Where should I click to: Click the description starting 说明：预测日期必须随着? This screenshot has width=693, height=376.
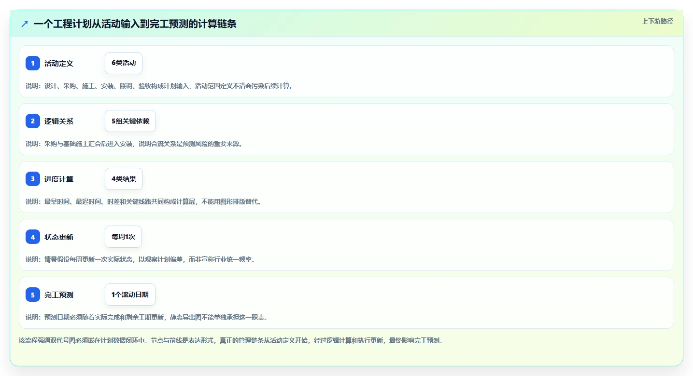pyautogui.click(x=147, y=317)
